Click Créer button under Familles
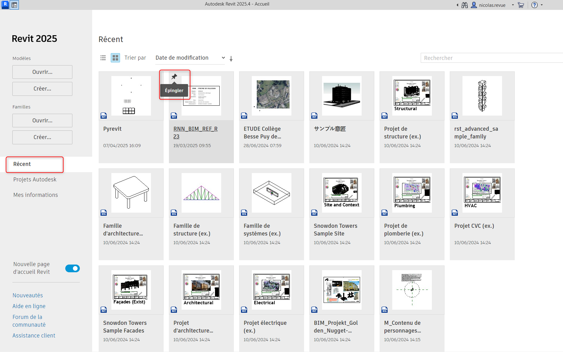563x352 pixels. (x=42, y=137)
